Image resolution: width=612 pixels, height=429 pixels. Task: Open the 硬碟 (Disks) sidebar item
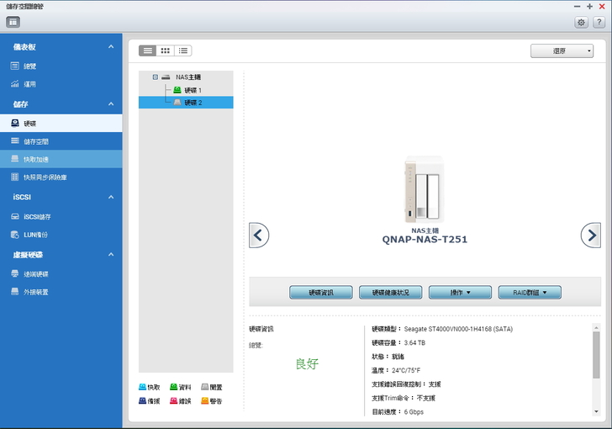[30, 123]
